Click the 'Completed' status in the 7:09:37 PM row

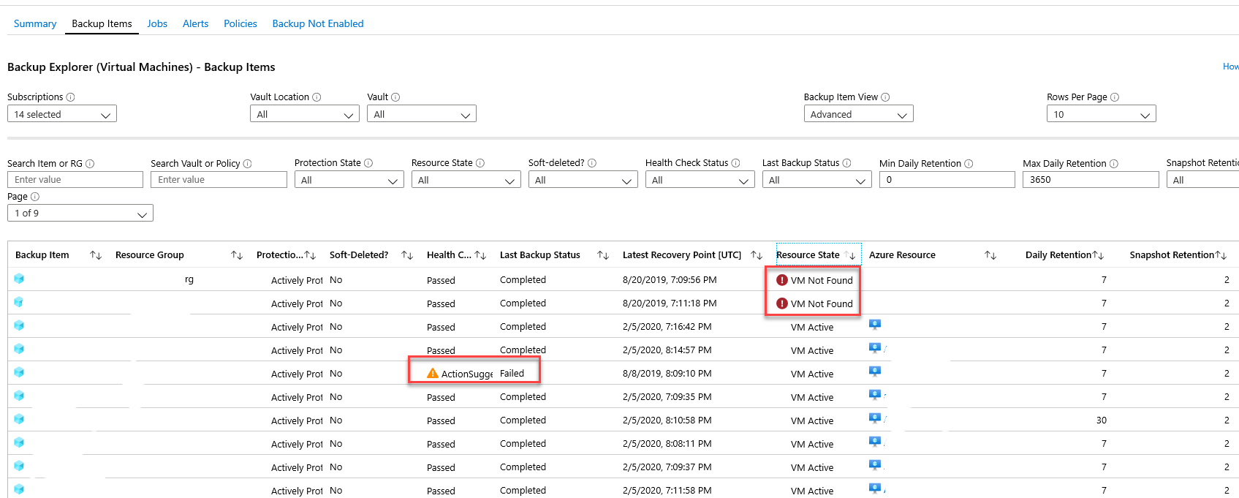click(x=523, y=467)
